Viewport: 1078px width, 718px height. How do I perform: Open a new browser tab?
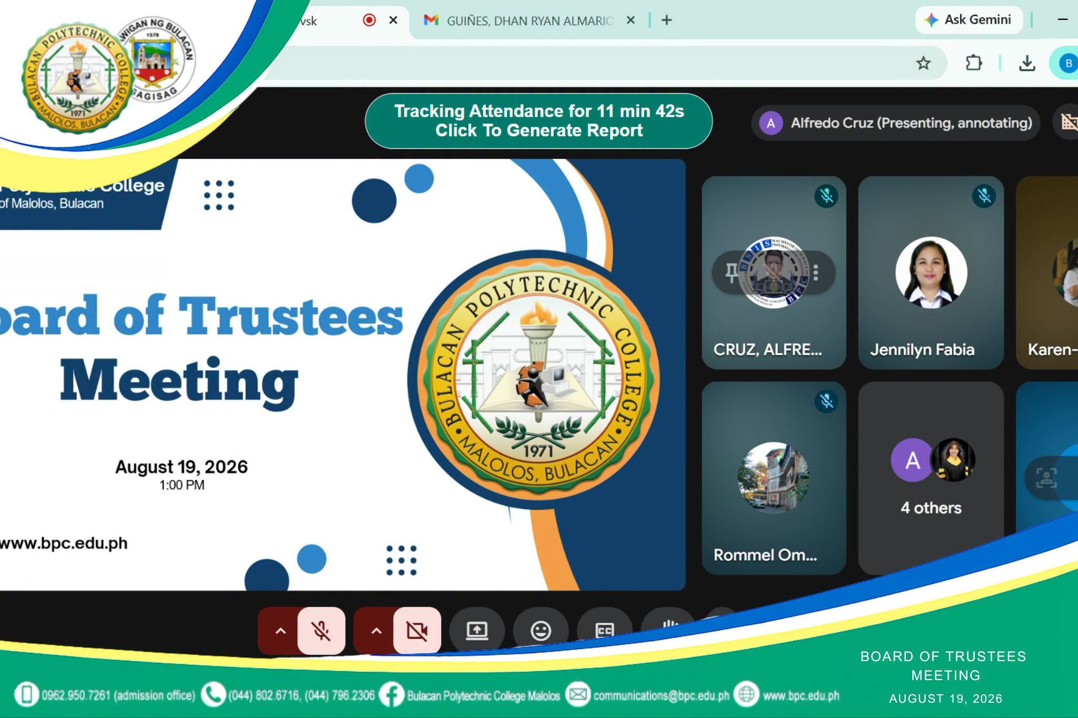(666, 20)
